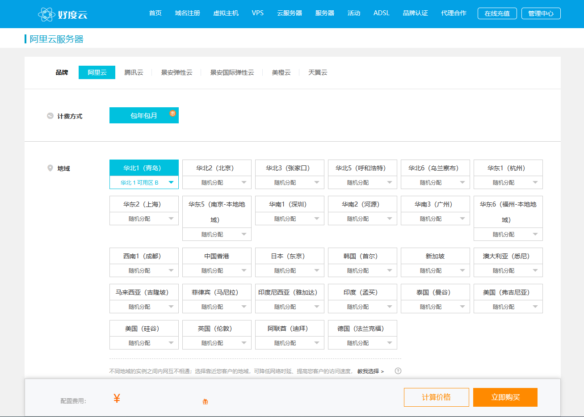Viewport: 584px width, 417px height.
Task: Click the 计算价格 button
Action: coord(437,397)
